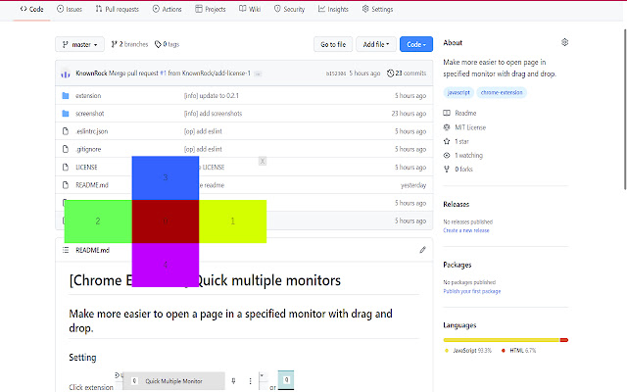This screenshot has width=627, height=392.
Task: Click the folder icon for screenshot
Action: tap(66, 114)
